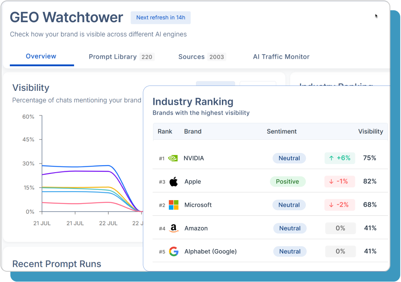Open the AI Traffic Monitor tab
This screenshot has width=401, height=282.
[281, 57]
